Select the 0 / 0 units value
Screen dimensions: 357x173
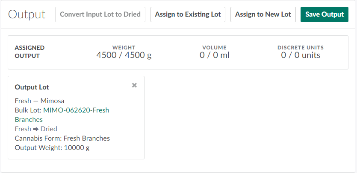(300, 55)
